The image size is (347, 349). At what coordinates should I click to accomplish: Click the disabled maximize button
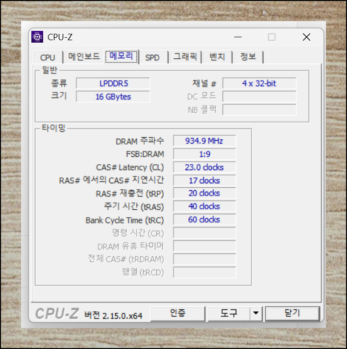(x=272, y=37)
